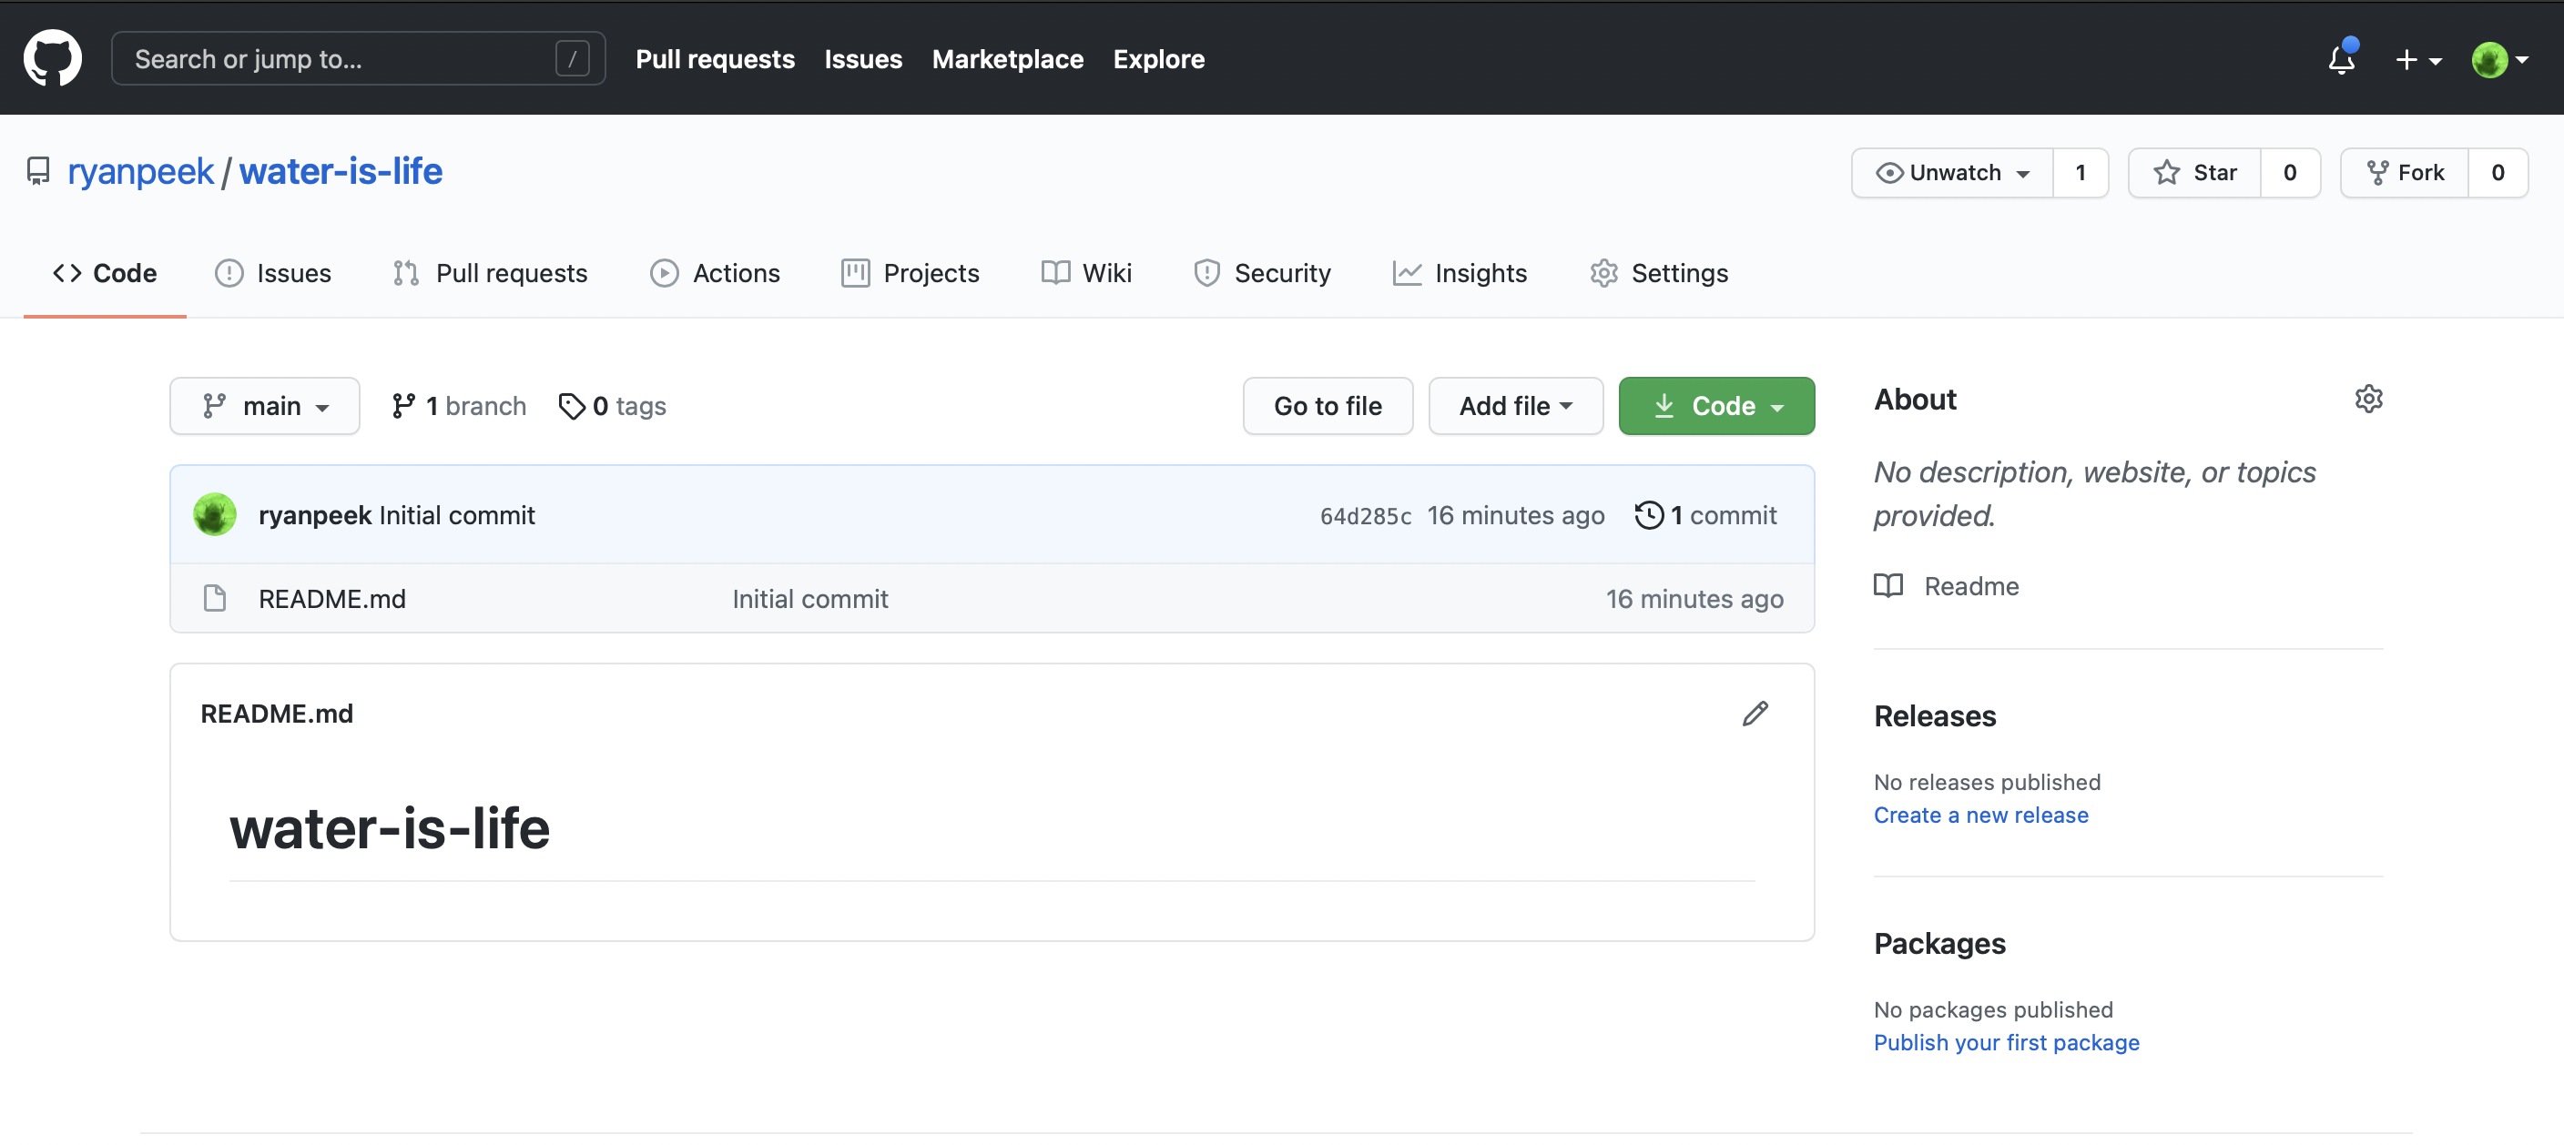
Task: Switch to the Settings tab
Action: click(1658, 274)
